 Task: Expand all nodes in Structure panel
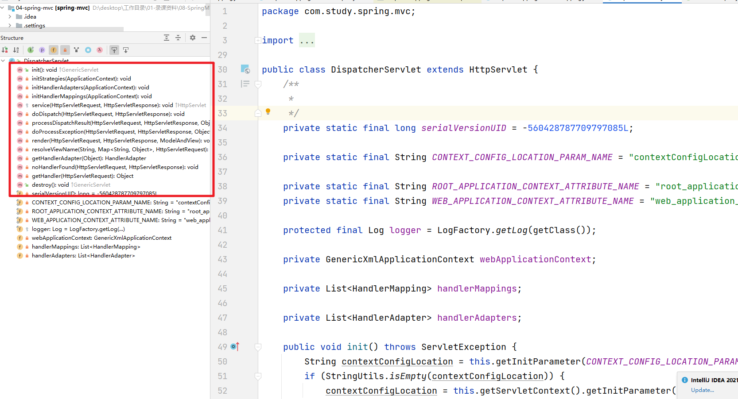coord(167,38)
